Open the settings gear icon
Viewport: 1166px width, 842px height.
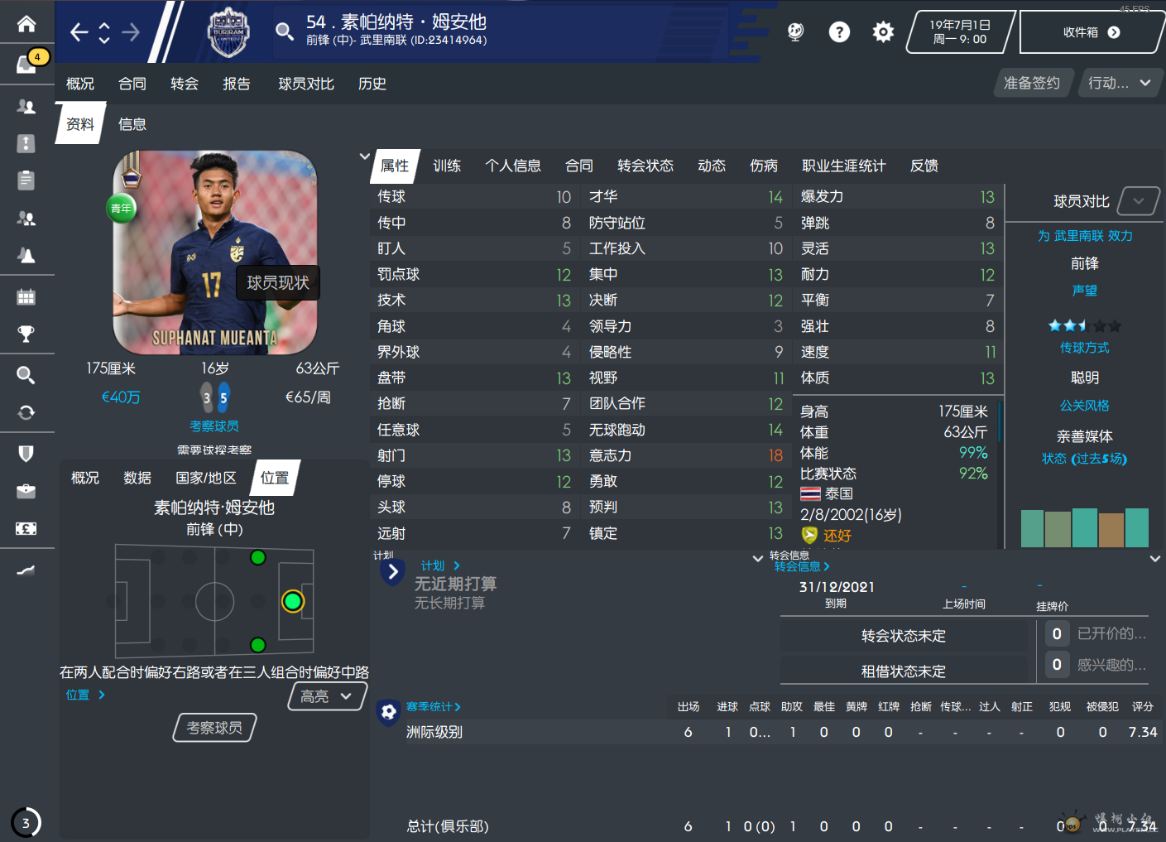[883, 31]
